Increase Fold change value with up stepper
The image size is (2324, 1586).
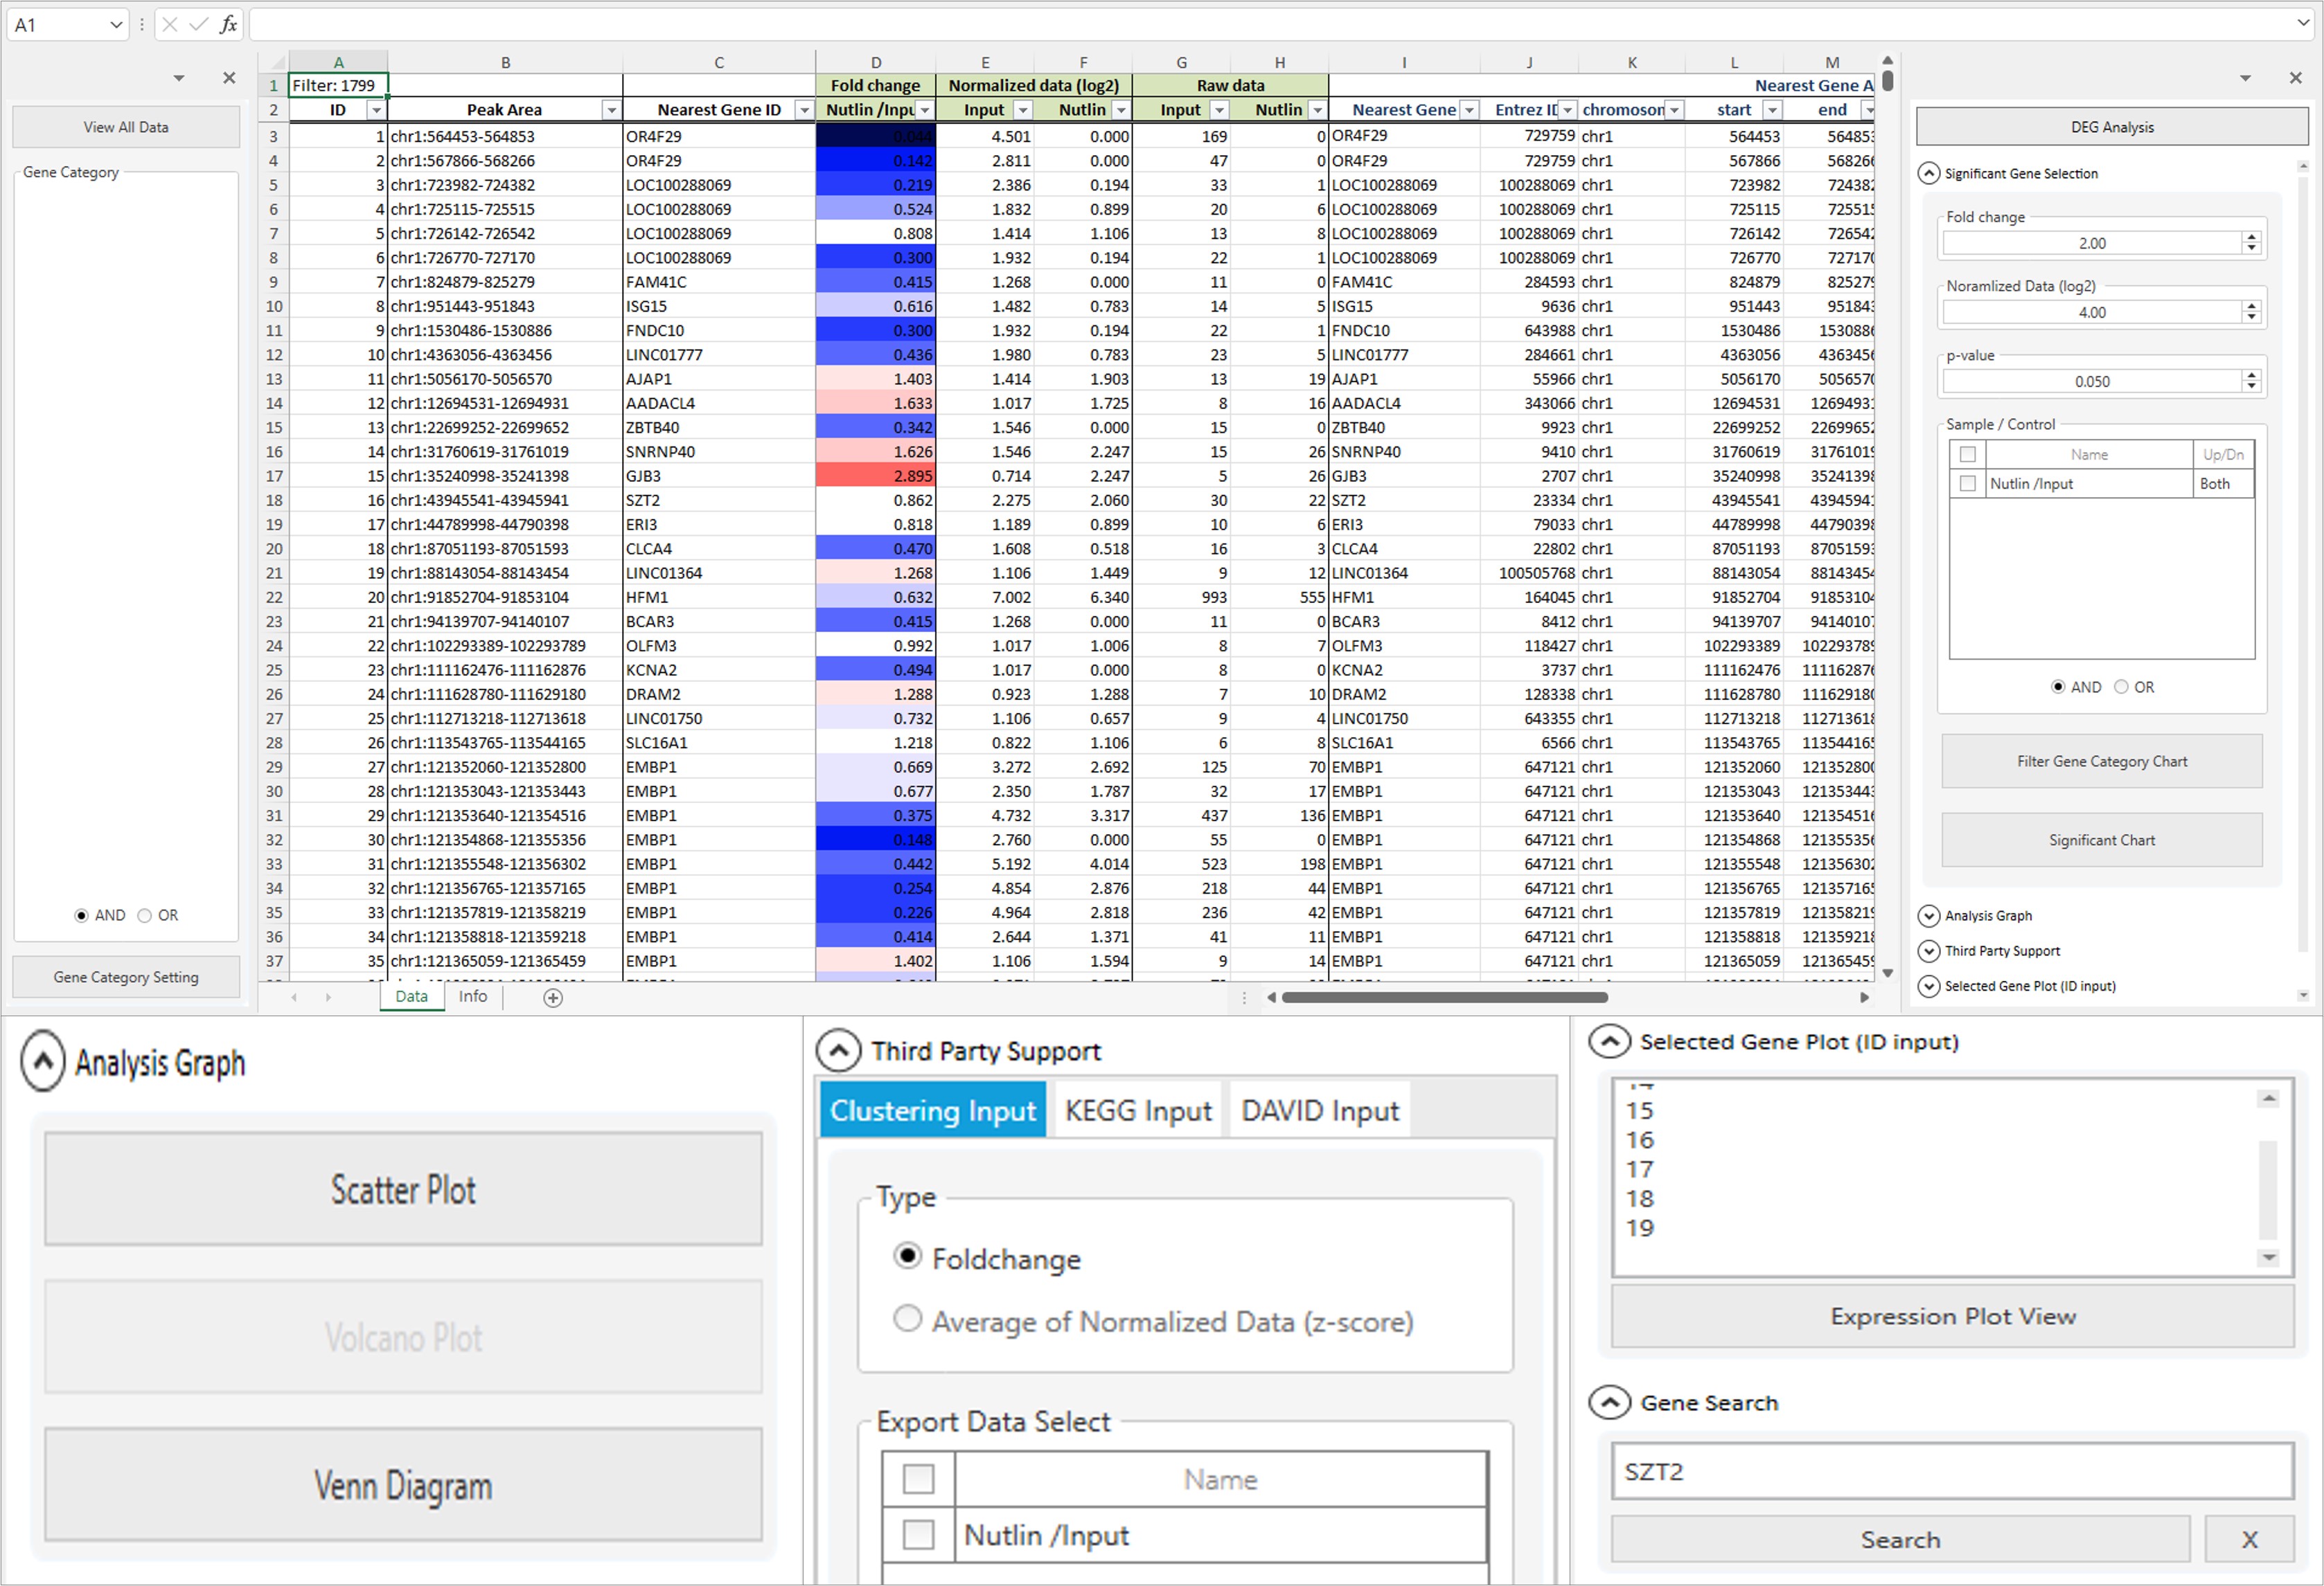2251,237
